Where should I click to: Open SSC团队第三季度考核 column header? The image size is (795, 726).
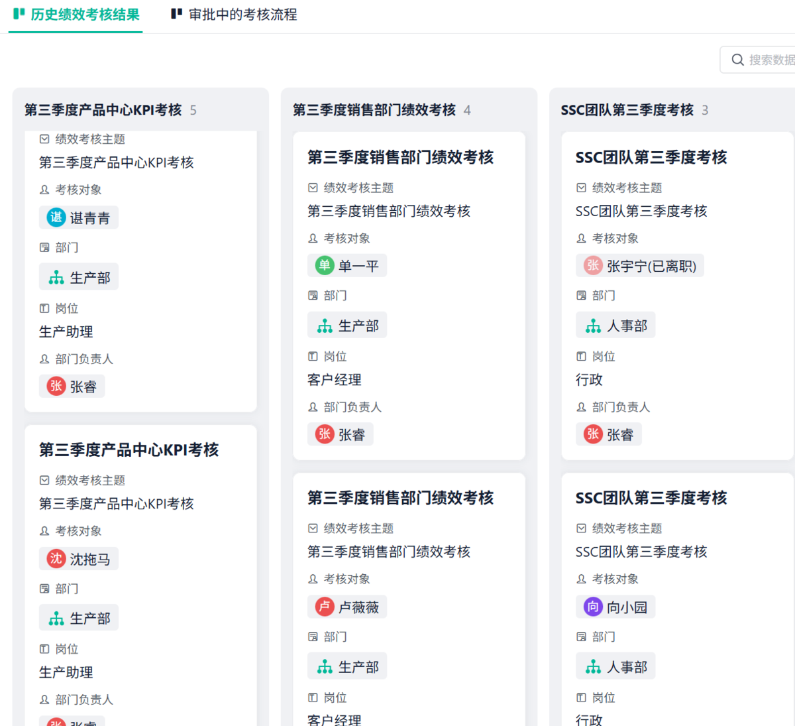[x=627, y=110]
